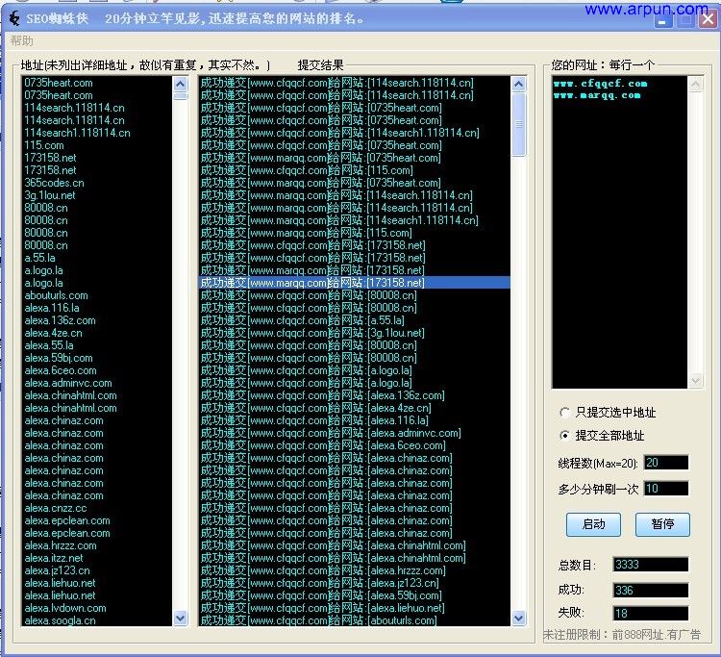Click up arrow of your-URLs box scrollbar
Image resolution: width=721 pixels, height=657 pixels.
(695, 84)
